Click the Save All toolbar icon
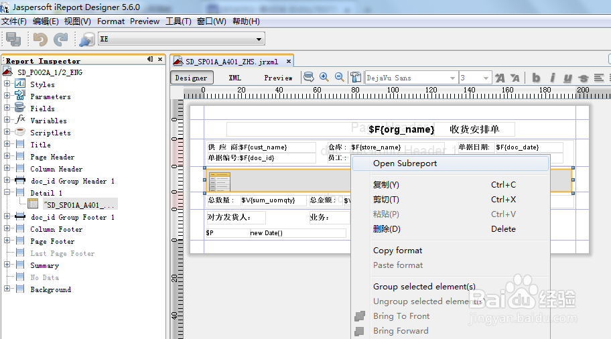 13,39
